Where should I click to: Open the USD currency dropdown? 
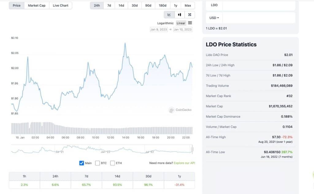[x=214, y=18]
